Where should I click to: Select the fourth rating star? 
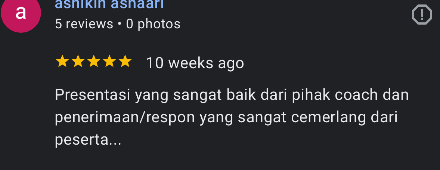click(x=109, y=62)
